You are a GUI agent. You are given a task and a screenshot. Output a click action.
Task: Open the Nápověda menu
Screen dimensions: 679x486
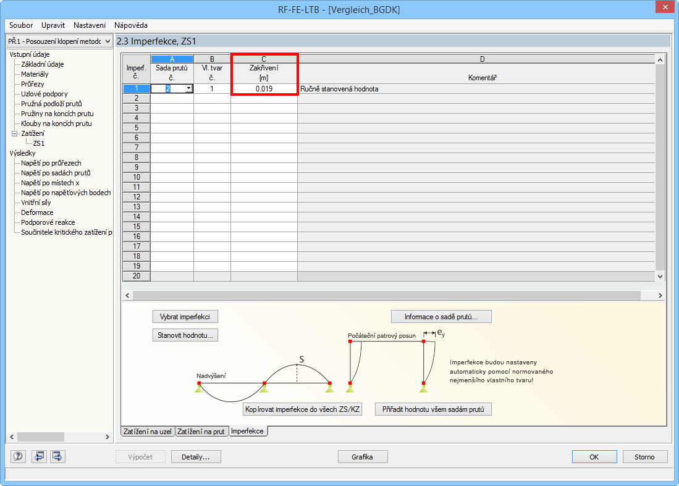tap(131, 25)
